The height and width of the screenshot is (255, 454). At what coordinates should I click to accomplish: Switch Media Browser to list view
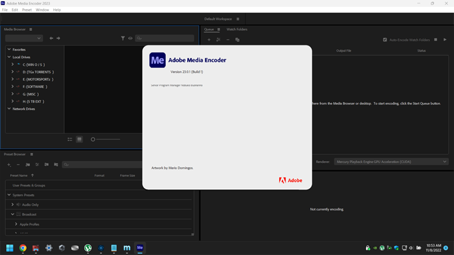70,140
